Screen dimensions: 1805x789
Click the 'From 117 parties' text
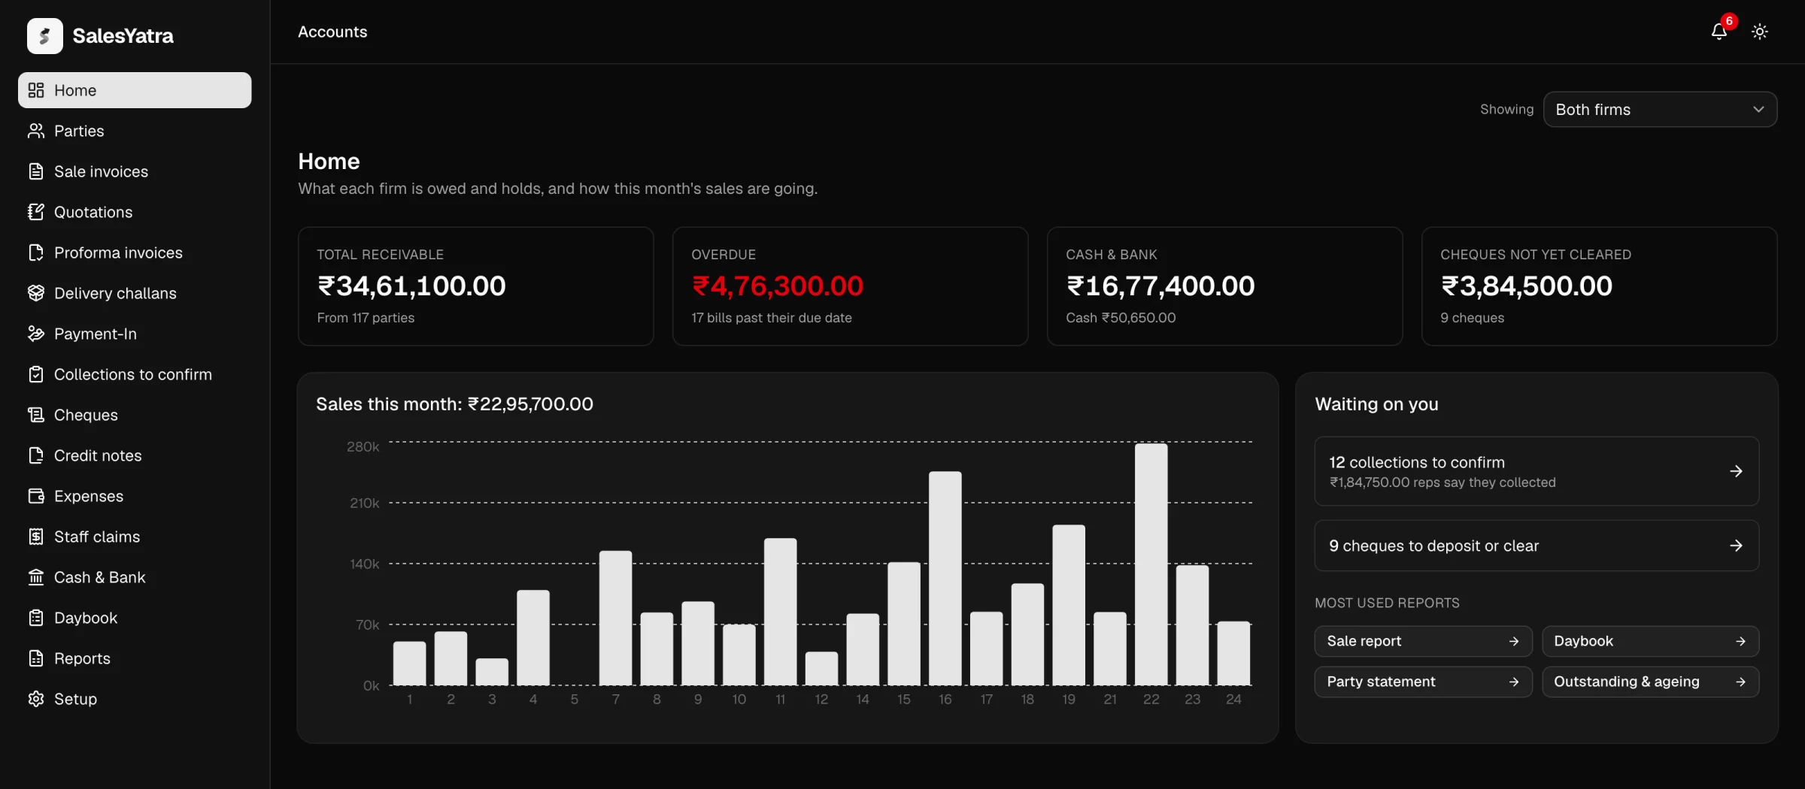[x=366, y=318]
